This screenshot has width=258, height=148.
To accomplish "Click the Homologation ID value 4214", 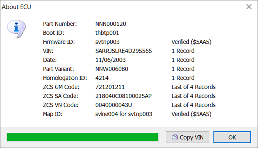I will 102,78.
